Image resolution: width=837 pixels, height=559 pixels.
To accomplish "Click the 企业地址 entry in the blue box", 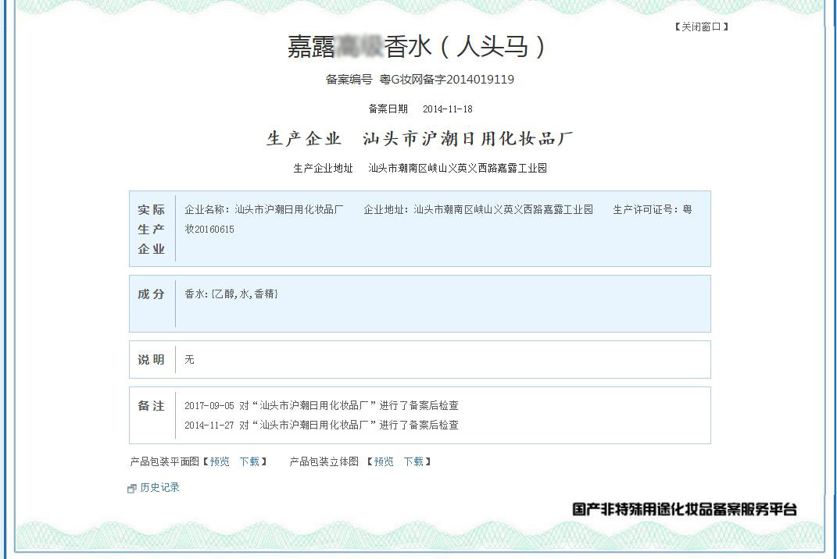I will click(x=478, y=209).
